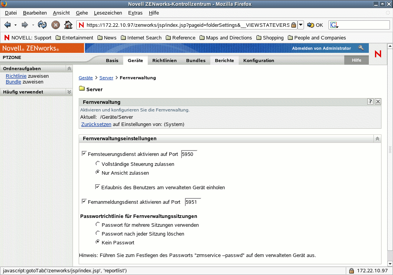Open the Shopping bookmark folder
Screen dimensions: 393x275
tap(270, 38)
